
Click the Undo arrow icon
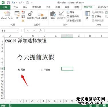click(x=13, y=3)
